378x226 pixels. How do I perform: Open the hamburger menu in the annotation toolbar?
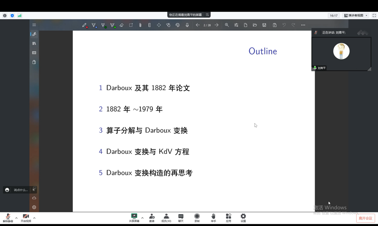pos(34,25)
